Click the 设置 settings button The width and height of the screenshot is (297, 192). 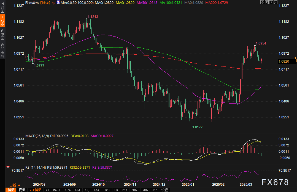(x=164, y=190)
